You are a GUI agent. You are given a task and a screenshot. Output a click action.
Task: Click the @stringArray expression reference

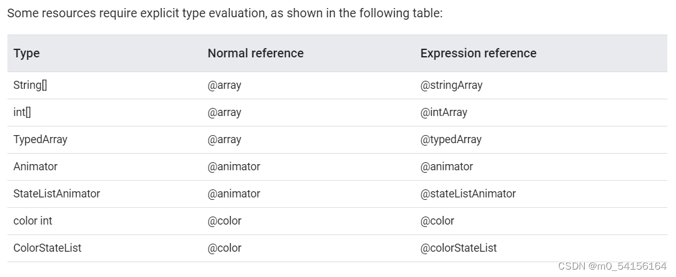[451, 85]
